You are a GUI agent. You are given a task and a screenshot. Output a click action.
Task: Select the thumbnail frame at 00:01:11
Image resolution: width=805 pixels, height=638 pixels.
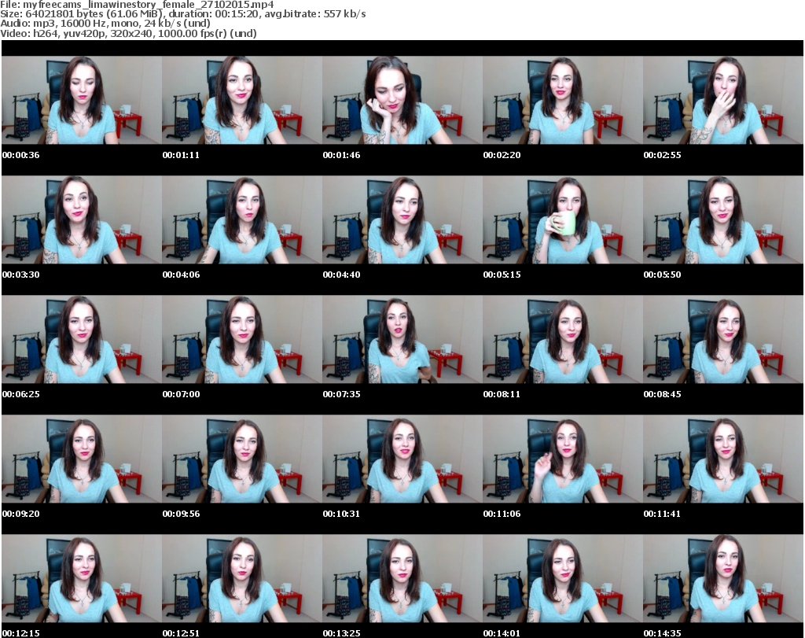(x=242, y=100)
